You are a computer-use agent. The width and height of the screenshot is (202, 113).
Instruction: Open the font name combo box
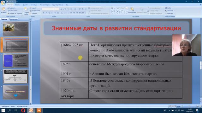tap(48, 9)
